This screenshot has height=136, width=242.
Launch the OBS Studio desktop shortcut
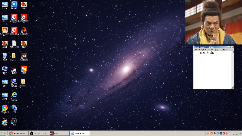coord(14,121)
